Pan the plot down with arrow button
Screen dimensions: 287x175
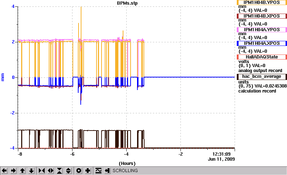32,171
